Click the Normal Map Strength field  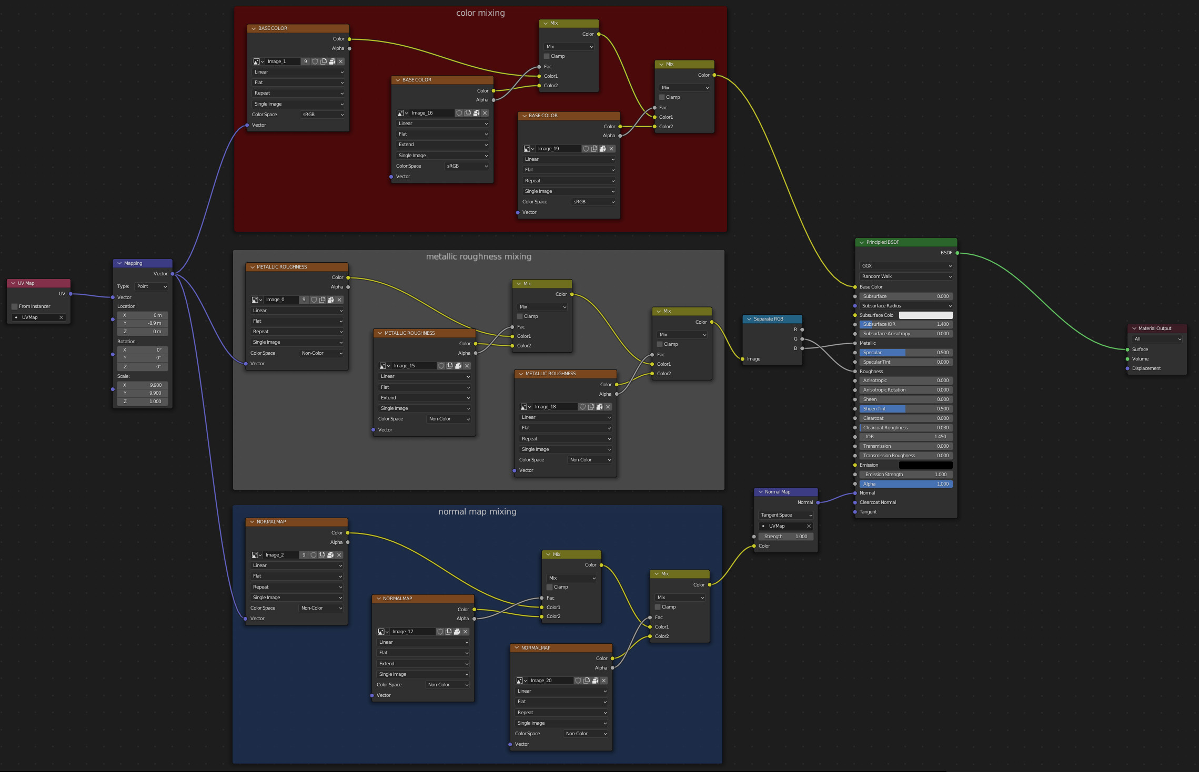coord(786,537)
